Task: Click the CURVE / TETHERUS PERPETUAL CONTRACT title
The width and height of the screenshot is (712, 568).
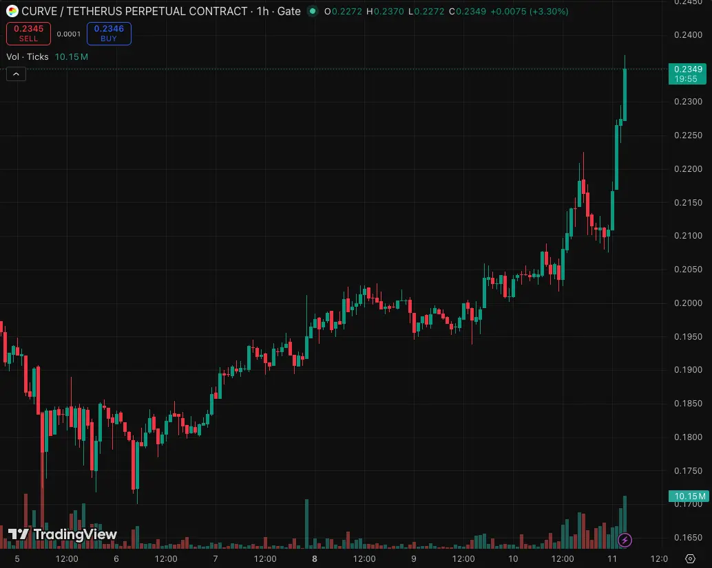Action: click(134, 11)
